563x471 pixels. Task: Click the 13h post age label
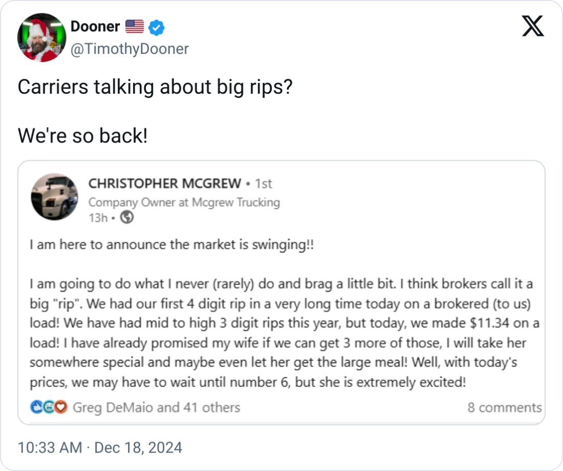pos(98,218)
